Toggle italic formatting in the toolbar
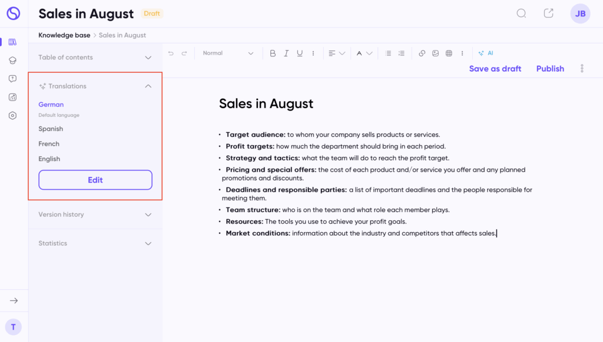603x342 pixels. [x=286, y=53]
